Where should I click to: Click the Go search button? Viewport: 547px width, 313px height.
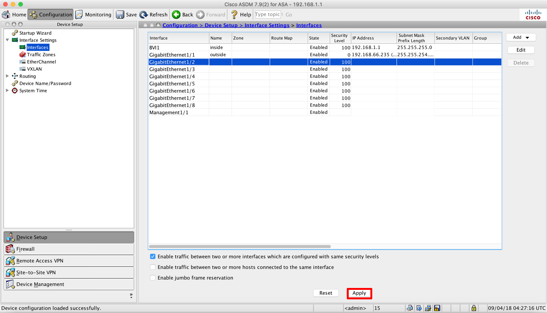289,14
